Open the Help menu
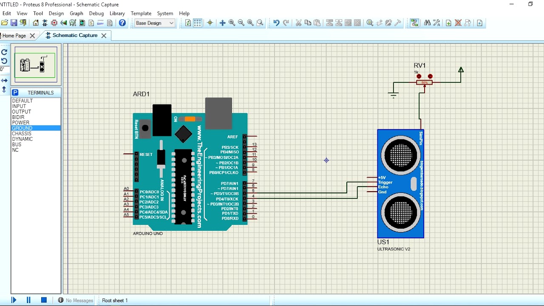 [x=184, y=13]
